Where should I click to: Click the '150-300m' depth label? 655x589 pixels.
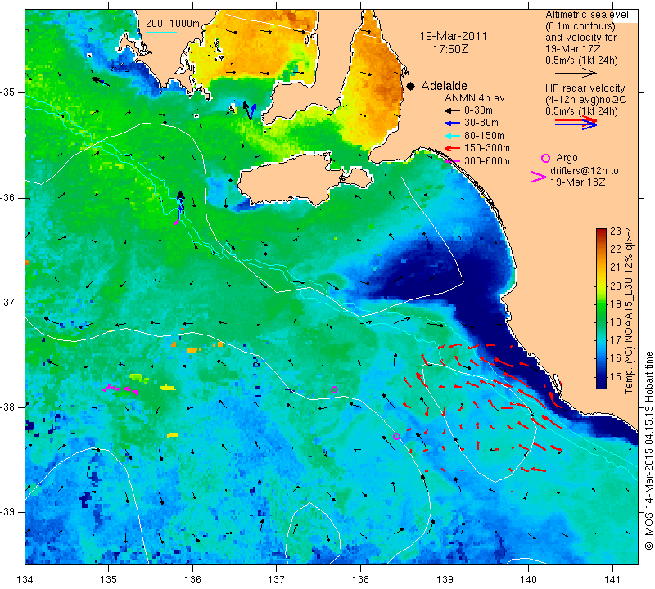487,148
